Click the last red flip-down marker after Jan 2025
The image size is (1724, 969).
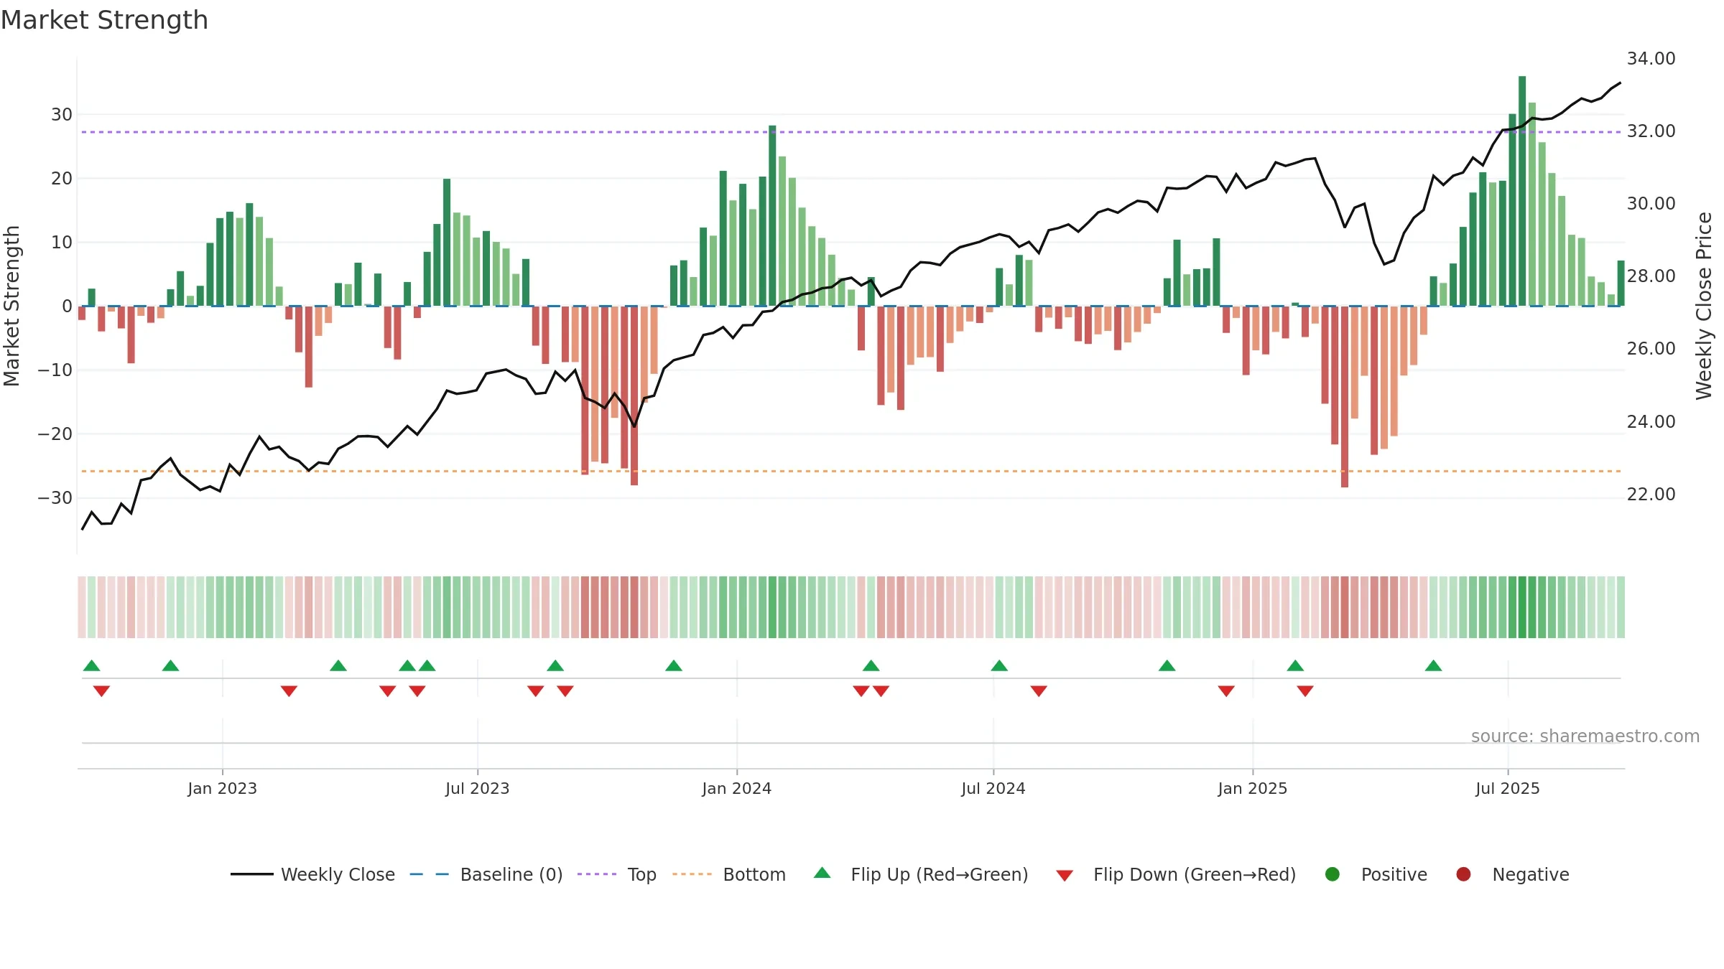click(1305, 691)
